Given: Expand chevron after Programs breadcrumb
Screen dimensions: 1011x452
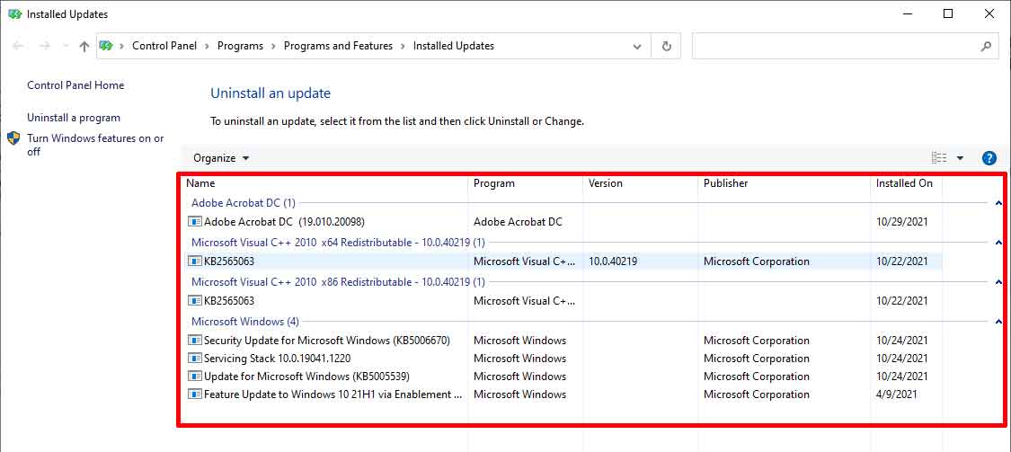Looking at the screenshot, I should [273, 46].
